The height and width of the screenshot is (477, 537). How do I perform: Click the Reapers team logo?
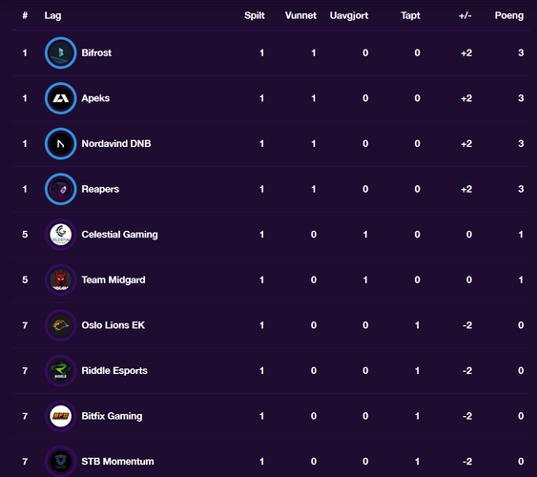pyautogui.click(x=61, y=189)
